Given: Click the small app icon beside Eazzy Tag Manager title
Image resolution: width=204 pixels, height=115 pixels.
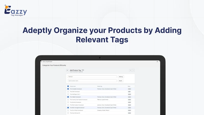Looking at the screenshot, I should (x=41, y=62).
